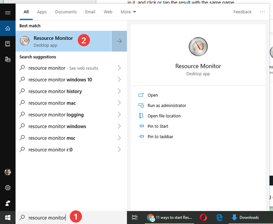This screenshot has height=224, width=273.
Task: Launch Opera from the taskbar
Action: coord(203,218)
